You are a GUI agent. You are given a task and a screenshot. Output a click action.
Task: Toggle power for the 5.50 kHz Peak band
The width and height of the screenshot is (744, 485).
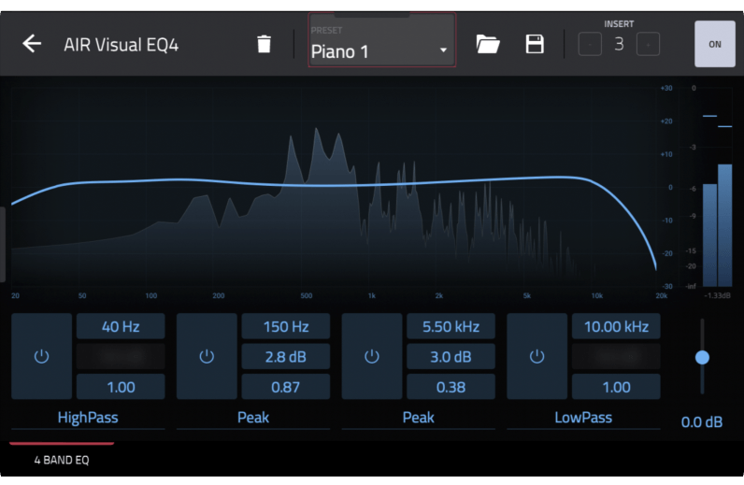point(372,357)
